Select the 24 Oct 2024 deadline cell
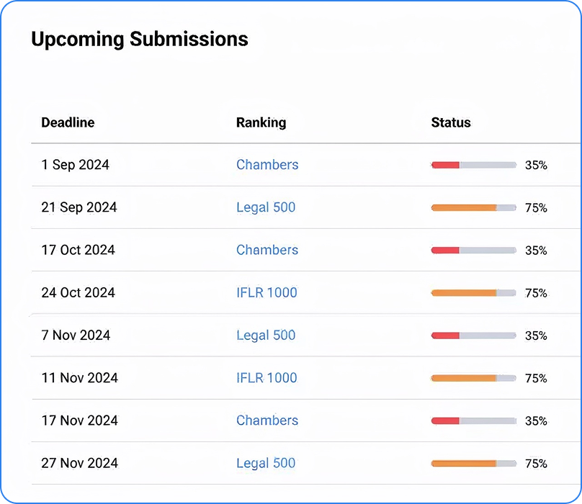Image resolution: width=582 pixels, height=504 pixels. (x=78, y=292)
